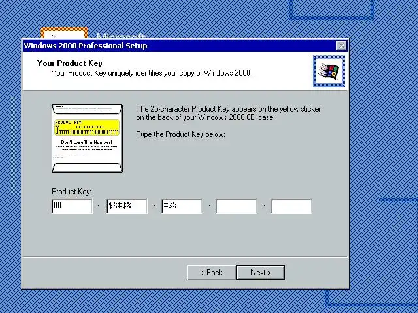
Task: Click the empty fourth product key field
Action: (236, 206)
